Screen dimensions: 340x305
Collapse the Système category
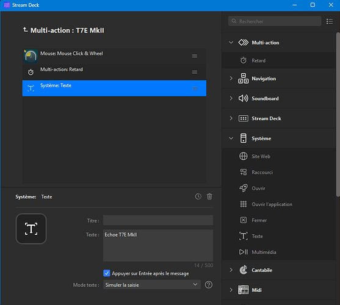point(231,138)
